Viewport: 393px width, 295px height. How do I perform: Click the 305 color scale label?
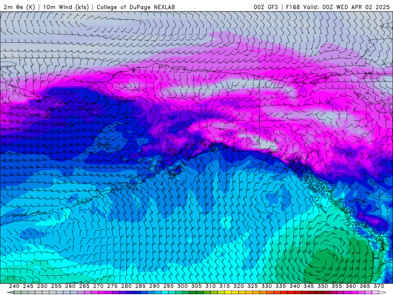pyautogui.click(x=196, y=286)
